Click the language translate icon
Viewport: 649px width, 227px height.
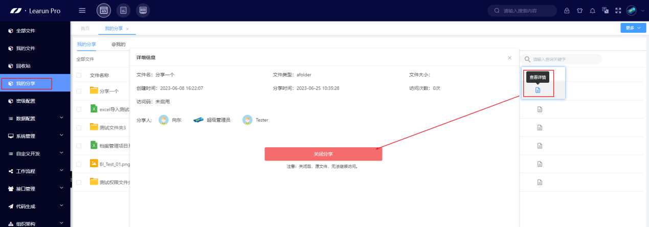tap(605, 11)
